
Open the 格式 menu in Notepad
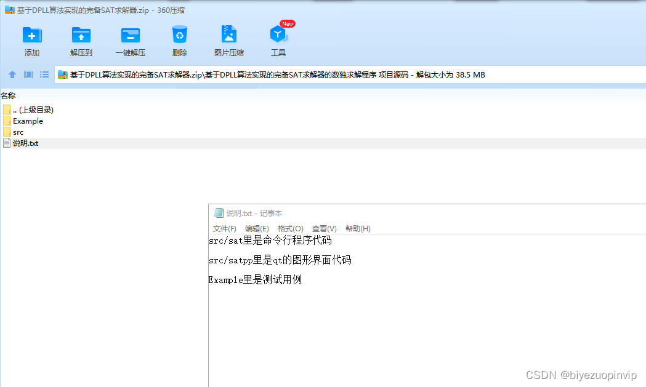tap(291, 228)
